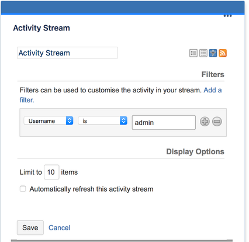Enable automatically refresh this activity stream checkbox
Image resolution: width=249 pixels, height=242 pixels.
[x=23, y=189]
